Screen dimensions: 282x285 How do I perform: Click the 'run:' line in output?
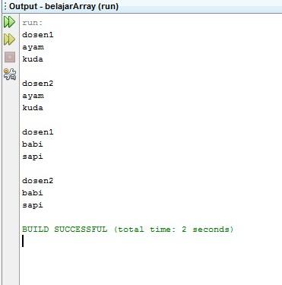point(33,23)
